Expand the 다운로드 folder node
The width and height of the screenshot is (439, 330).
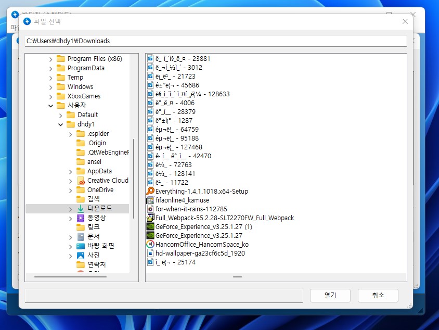pos(70,209)
